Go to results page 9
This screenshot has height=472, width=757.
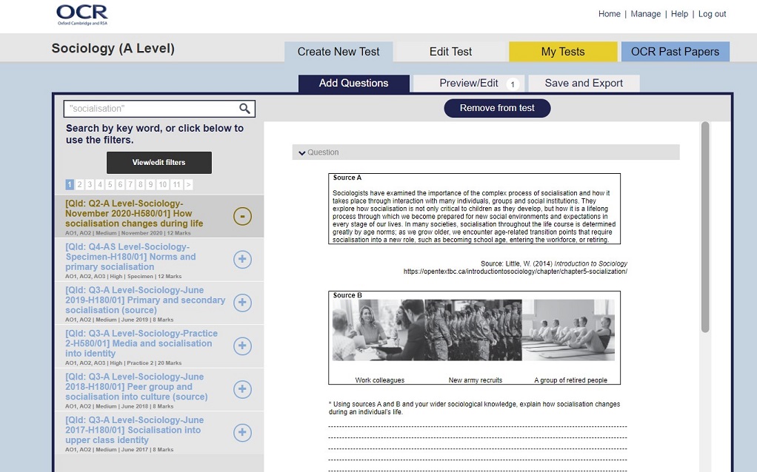tap(150, 184)
